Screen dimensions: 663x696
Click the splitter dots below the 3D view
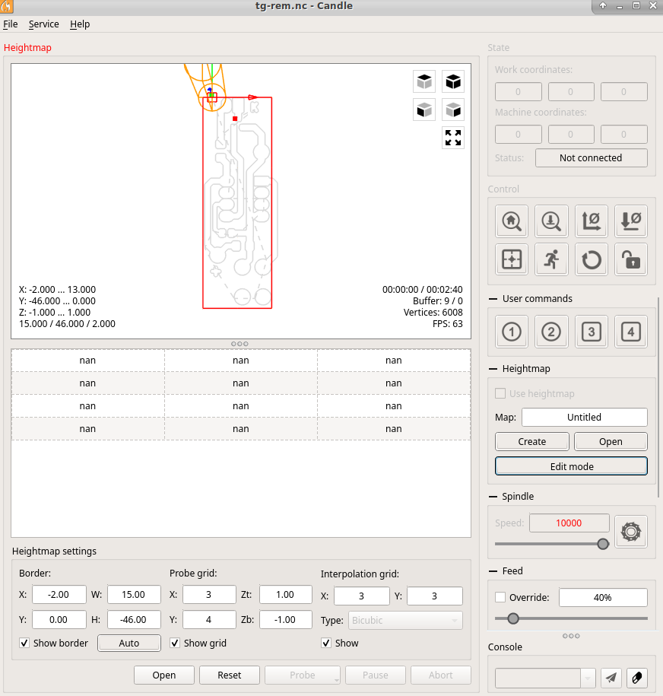[x=240, y=344]
